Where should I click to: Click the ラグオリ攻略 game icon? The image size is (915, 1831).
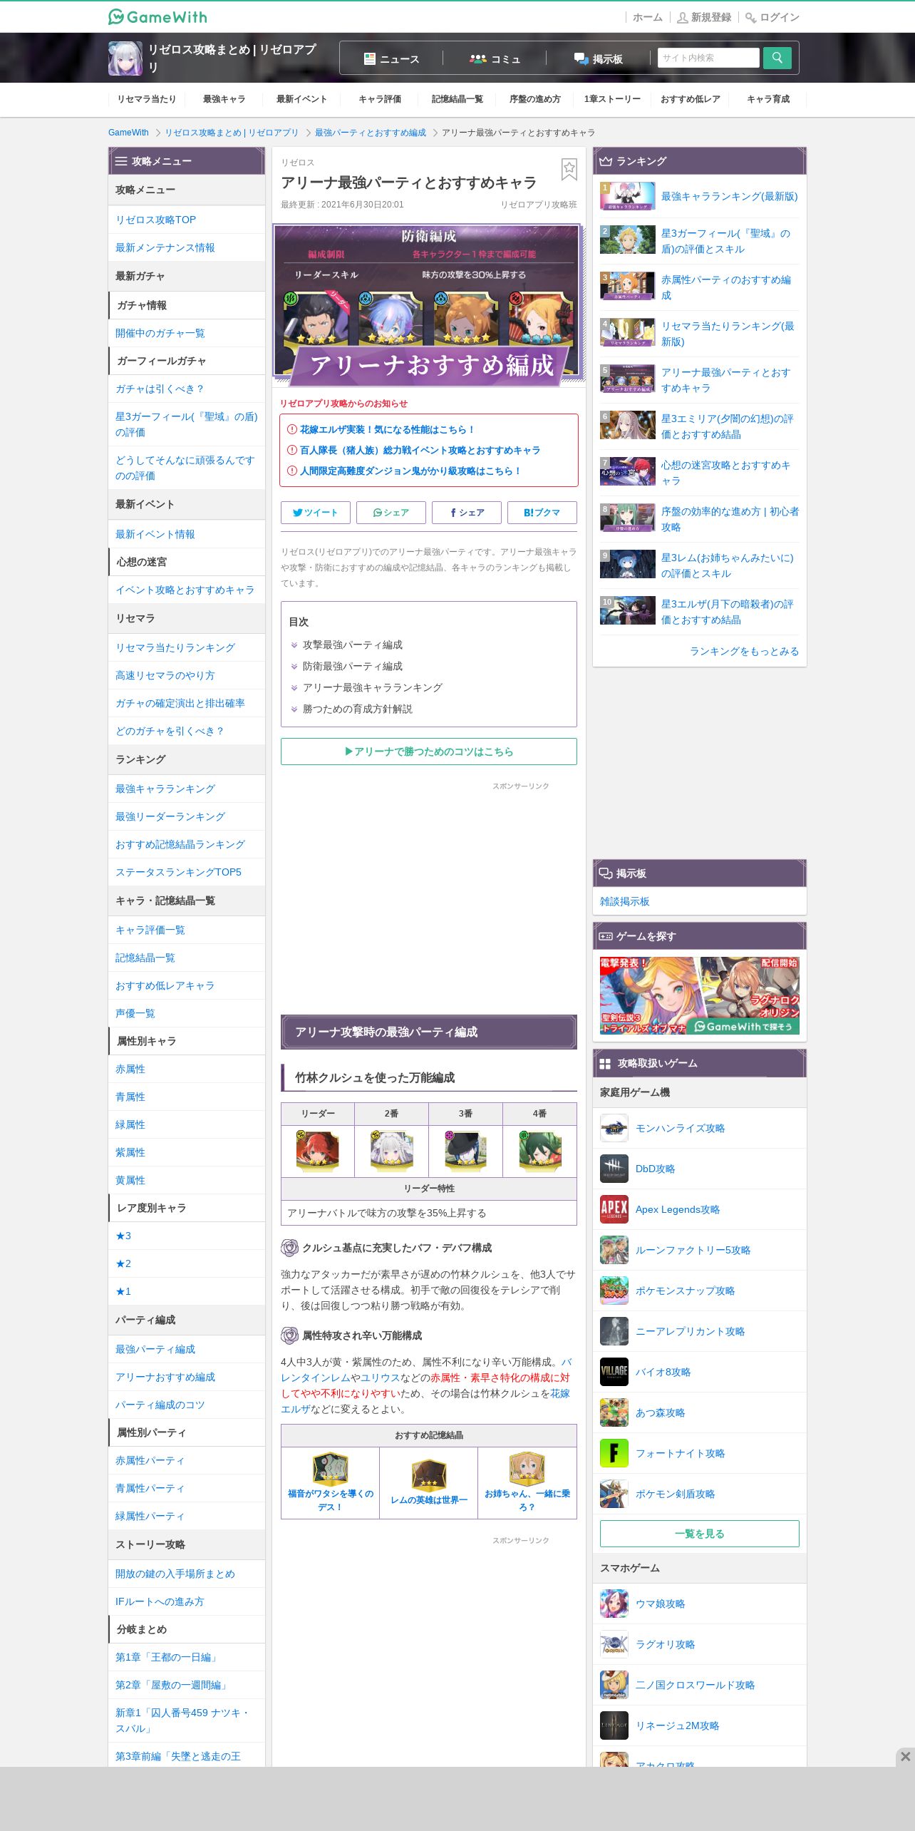(614, 1644)
